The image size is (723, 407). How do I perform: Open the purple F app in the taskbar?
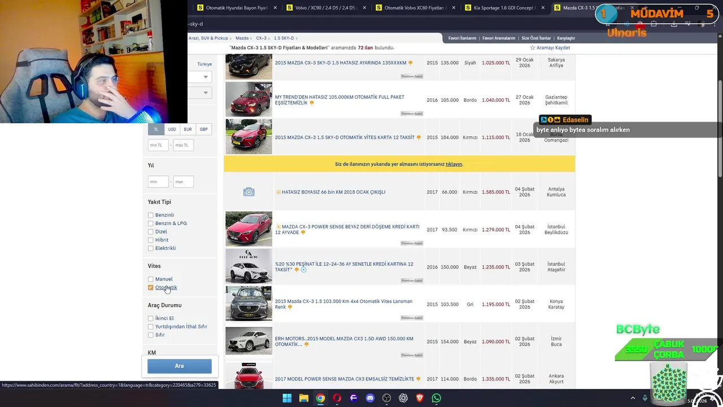354,398
